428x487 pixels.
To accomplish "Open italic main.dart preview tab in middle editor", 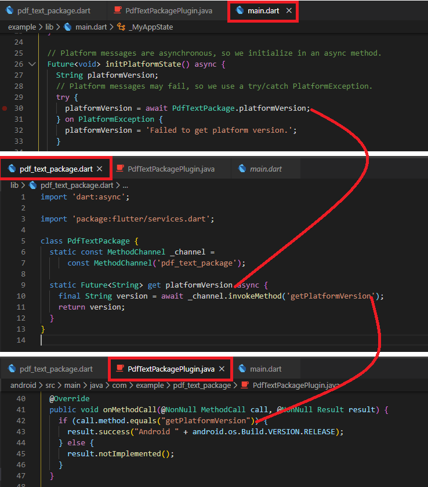I will tap(266, 169).
